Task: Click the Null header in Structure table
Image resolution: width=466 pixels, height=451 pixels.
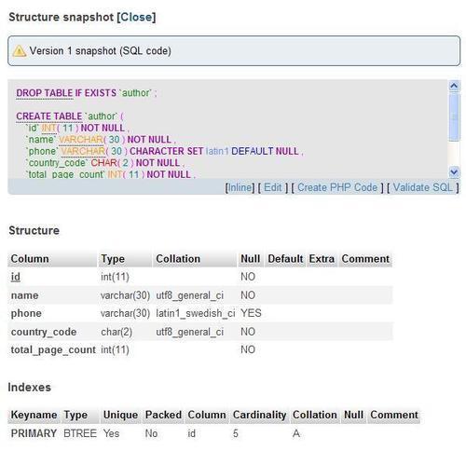Action: pyautogui.click(x=251, y=259)
